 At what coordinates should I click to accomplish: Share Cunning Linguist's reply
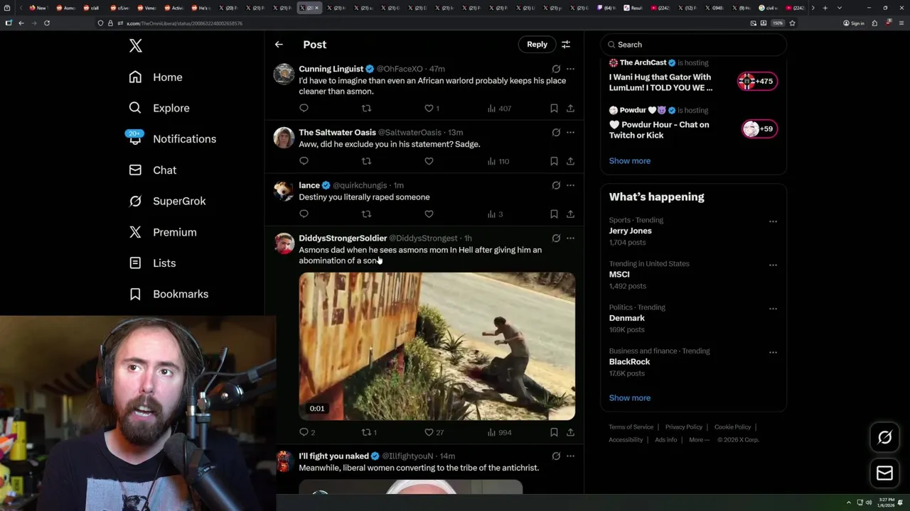click(570, 109)
